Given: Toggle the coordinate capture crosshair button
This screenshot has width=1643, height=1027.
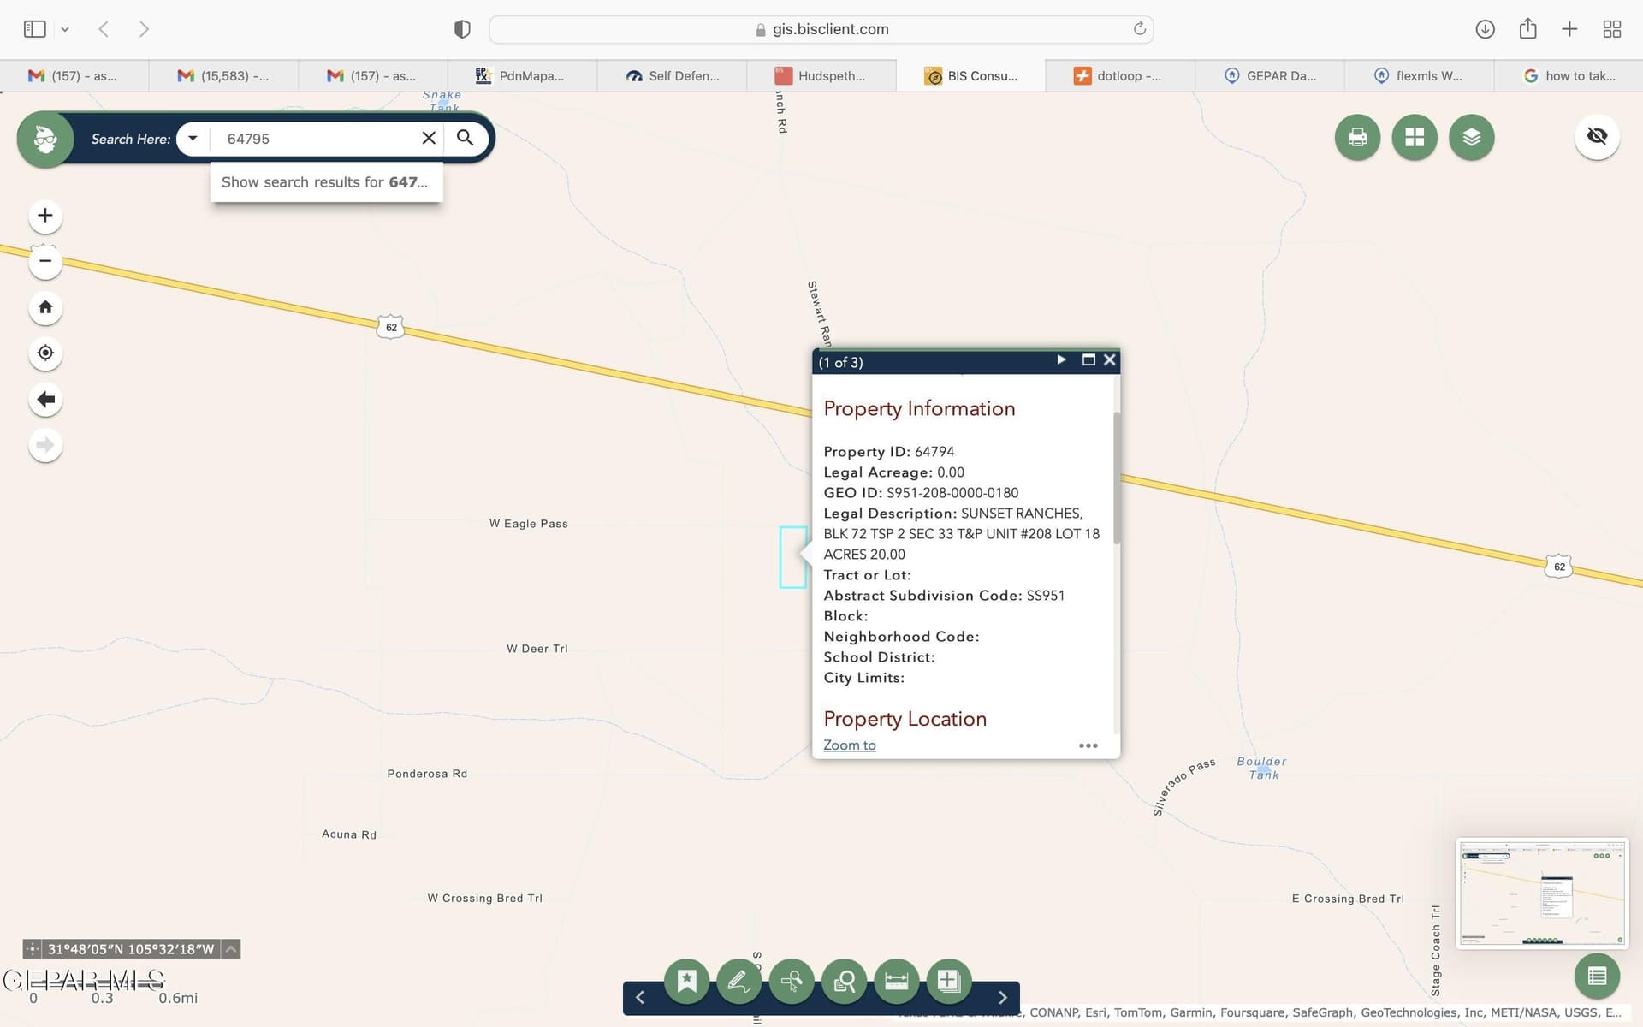Looking at the screenshot, I should [x=32, y=949].
